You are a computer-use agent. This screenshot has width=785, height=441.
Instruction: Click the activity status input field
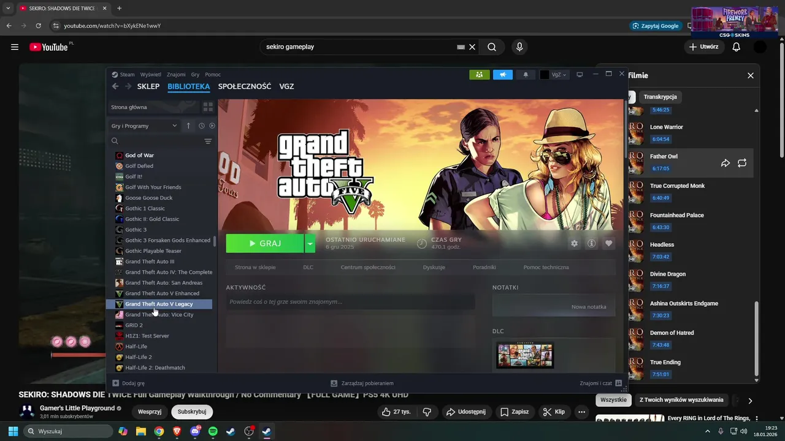pyautogui.click(x=350, y=302)
